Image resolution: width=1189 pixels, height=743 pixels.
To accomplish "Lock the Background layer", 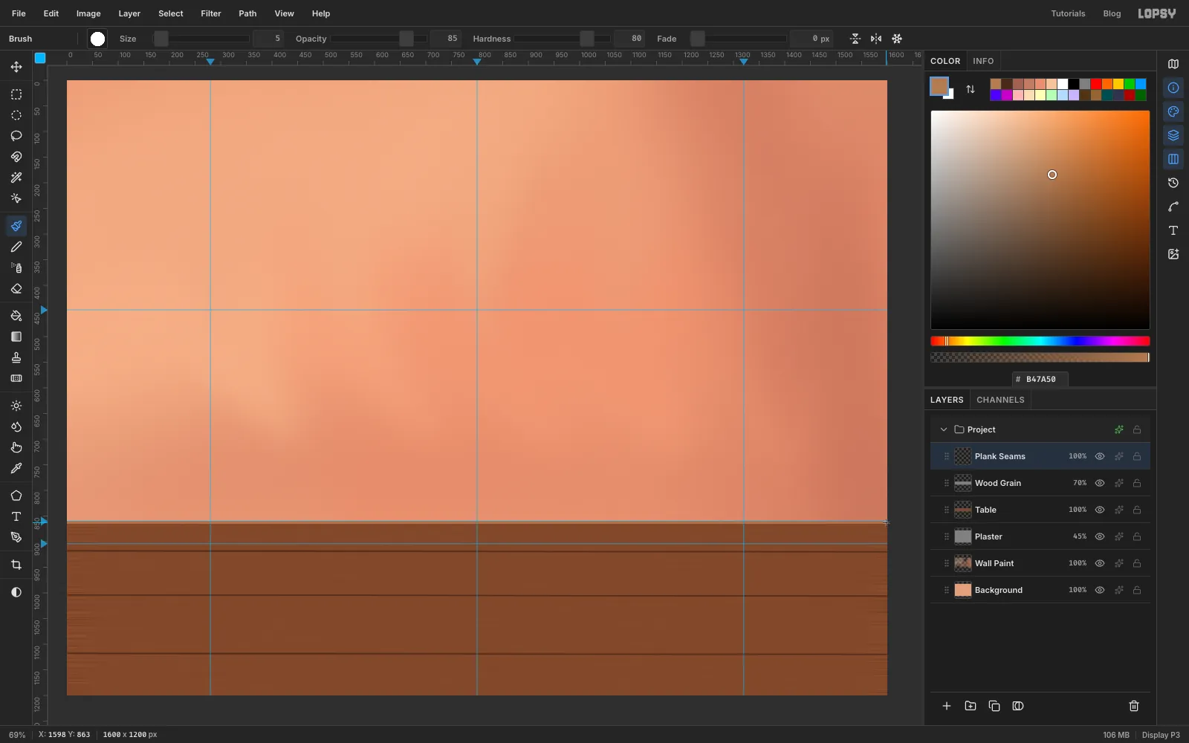I will 1137,590.
